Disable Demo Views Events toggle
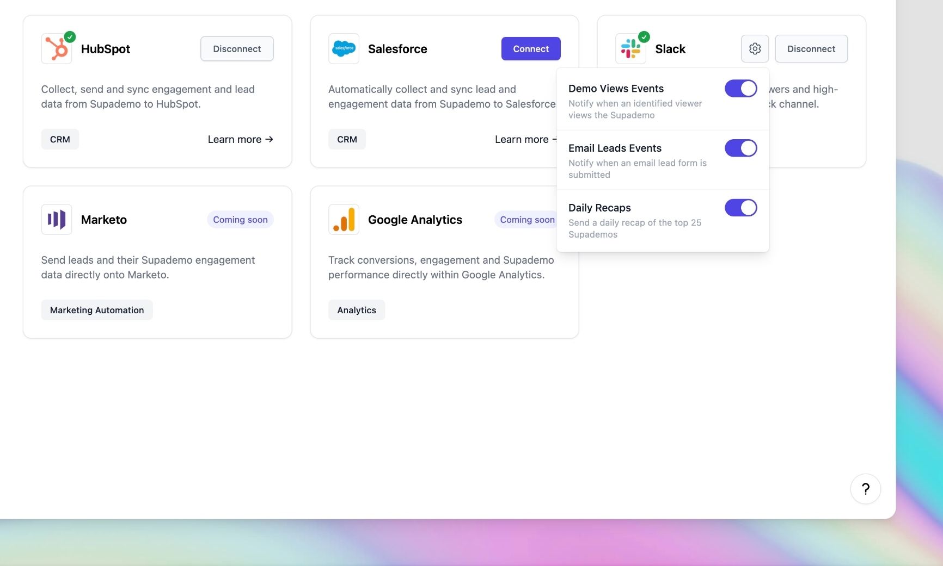Viewport: 943px width, 566px height. tap(740, 89)
